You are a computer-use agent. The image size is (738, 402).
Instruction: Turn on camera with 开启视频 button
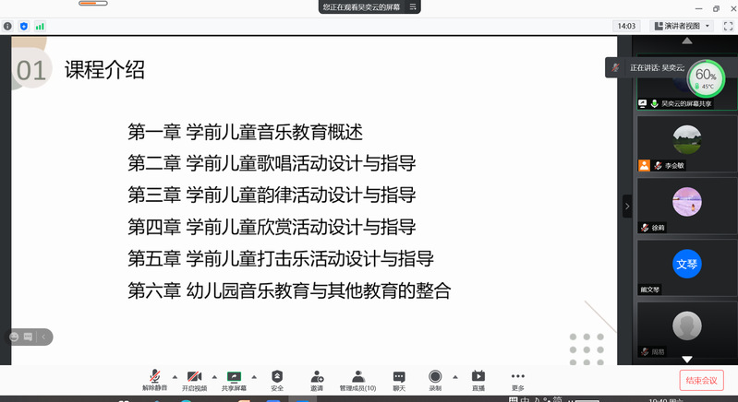click(194, 377)
